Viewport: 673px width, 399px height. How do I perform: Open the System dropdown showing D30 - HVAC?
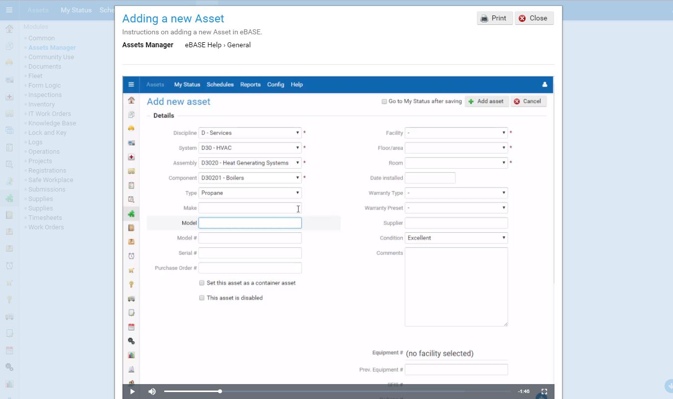click(x=250, y=148)
